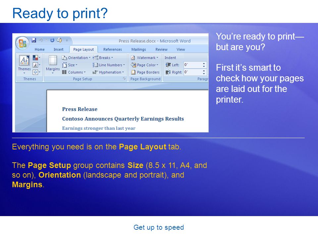Go to the Mailings tab
318x239 pixels.
[x=139, y=49]
